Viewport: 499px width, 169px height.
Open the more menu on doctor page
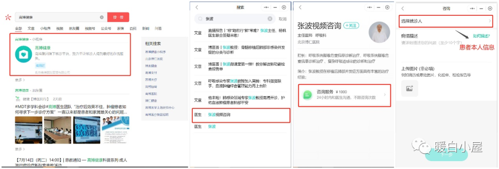[x=370, y=7]
